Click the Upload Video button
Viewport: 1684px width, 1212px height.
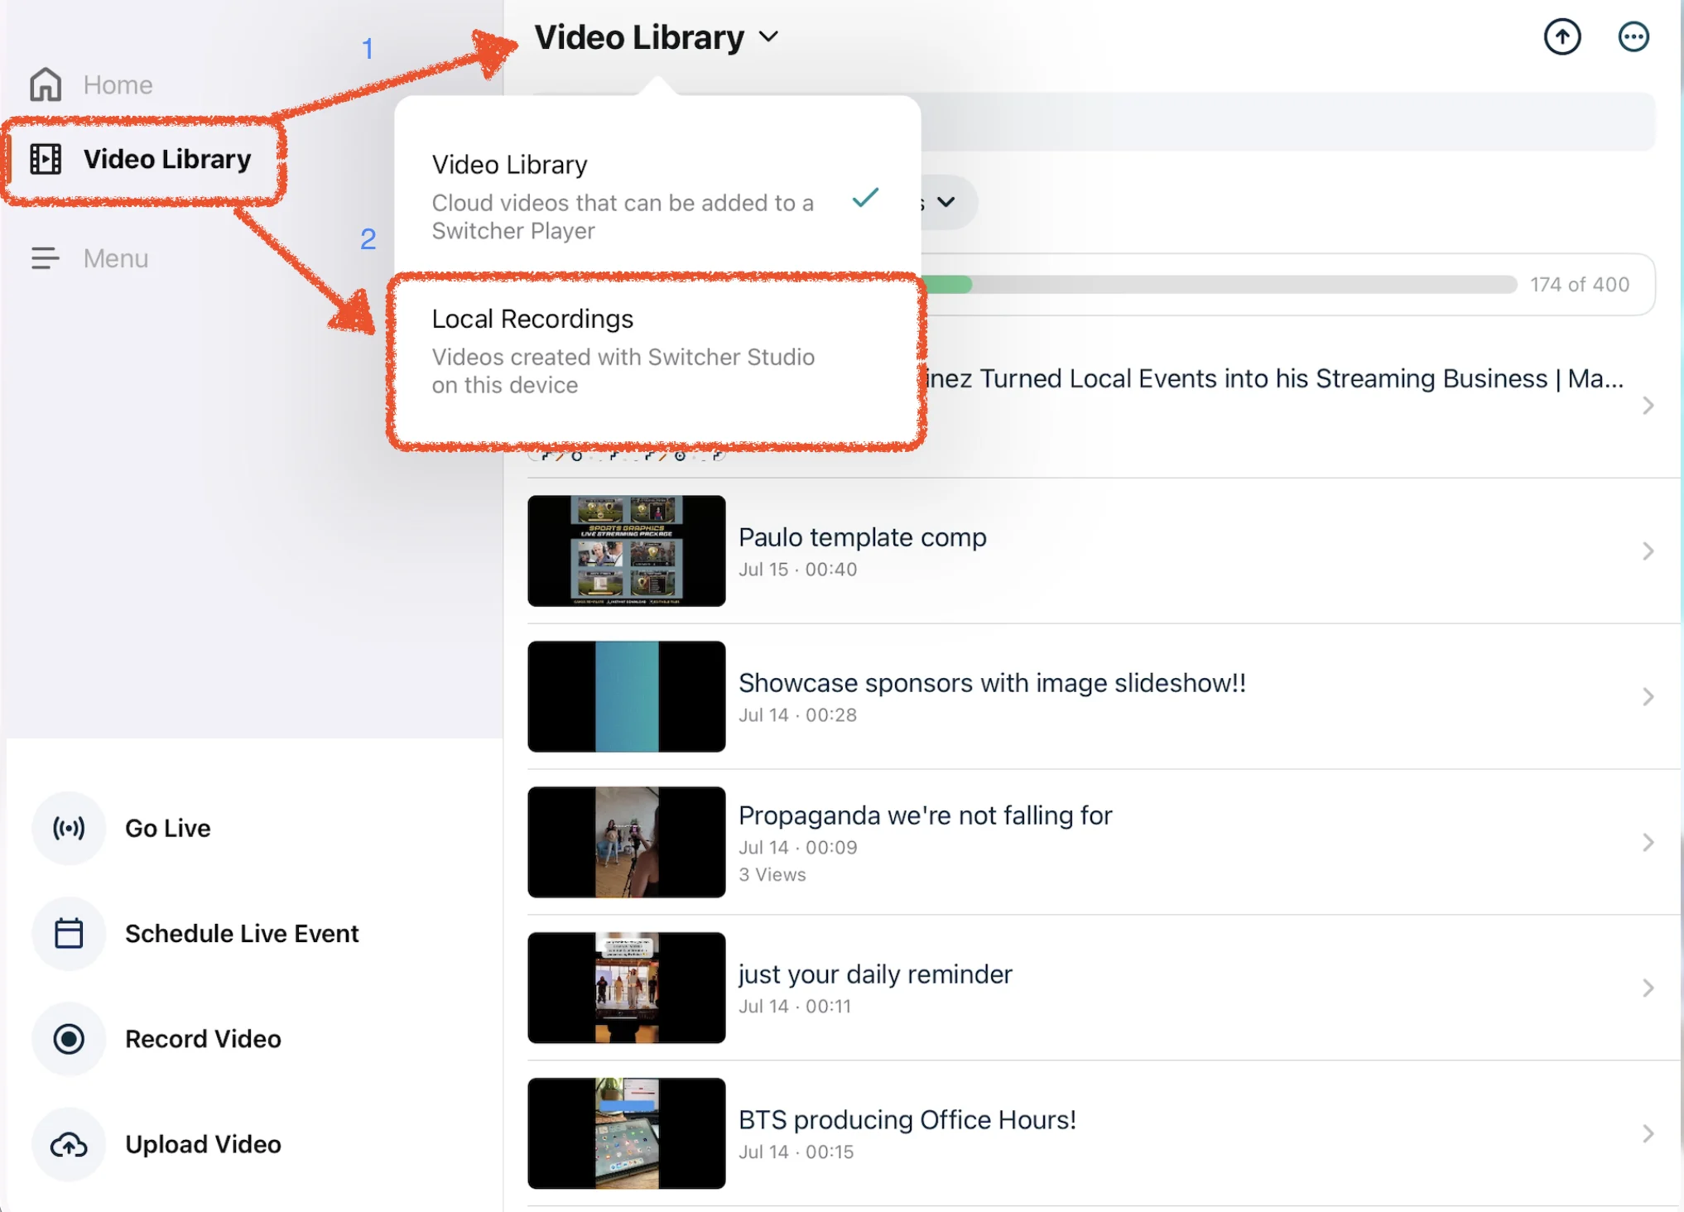pyautogui.click(x=157, y=1144)
